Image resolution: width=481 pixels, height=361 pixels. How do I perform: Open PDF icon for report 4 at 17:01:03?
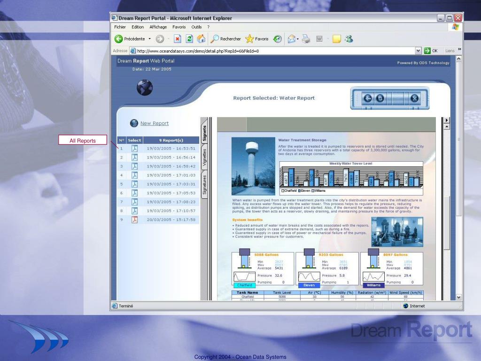[x=134, y=175]
